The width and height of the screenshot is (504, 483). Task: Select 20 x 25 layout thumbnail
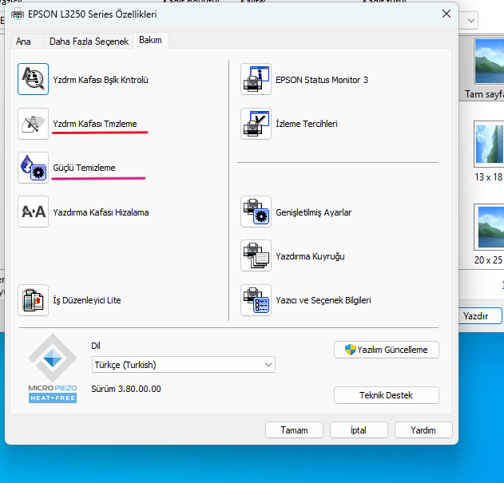489,227
